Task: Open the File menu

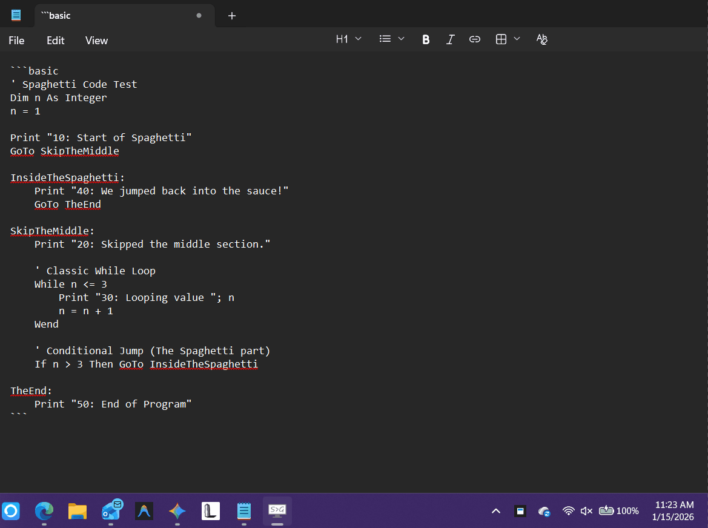Action: pos(16,41)
